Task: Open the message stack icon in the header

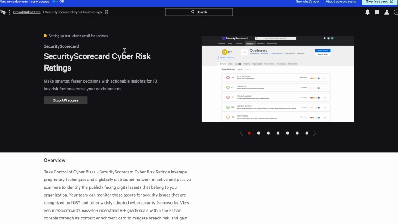Action: click(x=377, y=12)
